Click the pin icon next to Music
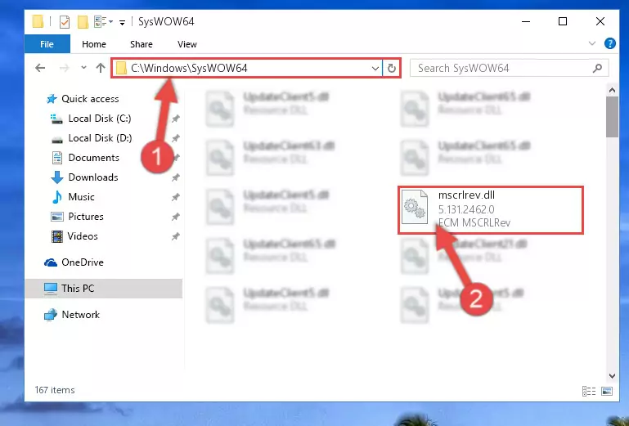This screenshot has width=629, height=426. (176, 197)
